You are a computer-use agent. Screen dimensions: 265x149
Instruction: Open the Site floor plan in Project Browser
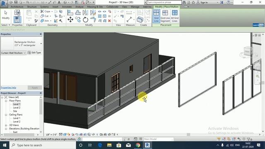(x=15, y=111)
